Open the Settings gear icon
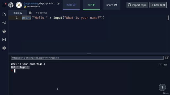This screenshot has height=95, width=170. 4,48
